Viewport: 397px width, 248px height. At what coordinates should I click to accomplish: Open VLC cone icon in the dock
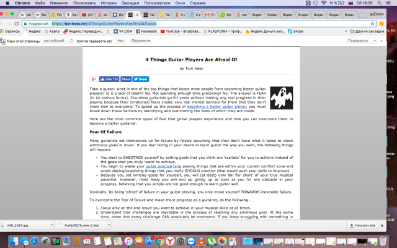click(x=201, y=241)
